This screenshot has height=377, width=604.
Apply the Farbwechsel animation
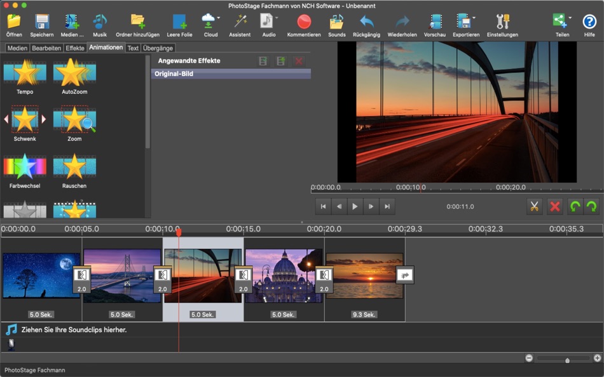pyautogui.click(x=25, y=171)
